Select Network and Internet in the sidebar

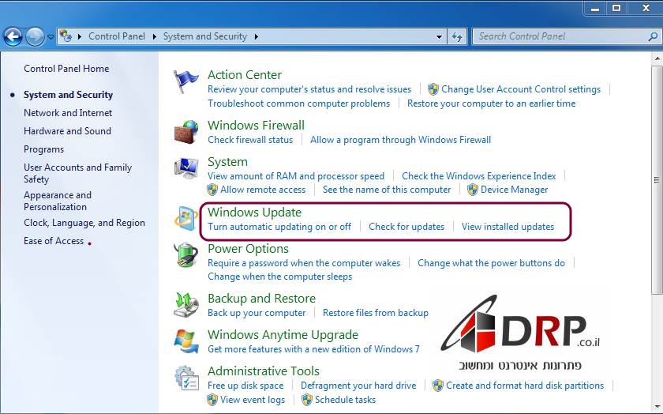[68, 113]
